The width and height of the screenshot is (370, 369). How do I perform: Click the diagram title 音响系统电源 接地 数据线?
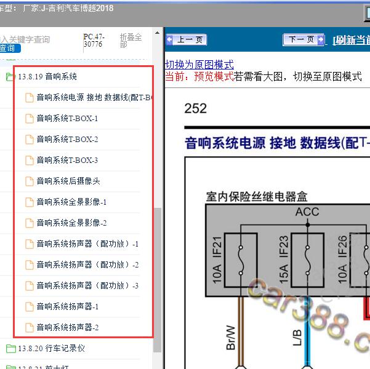click(277, 143)
